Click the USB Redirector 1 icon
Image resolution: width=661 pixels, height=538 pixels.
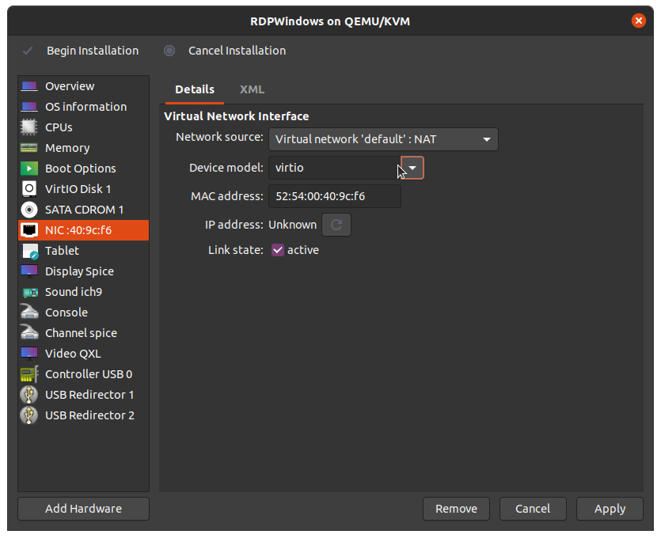(x=29, y=395)
